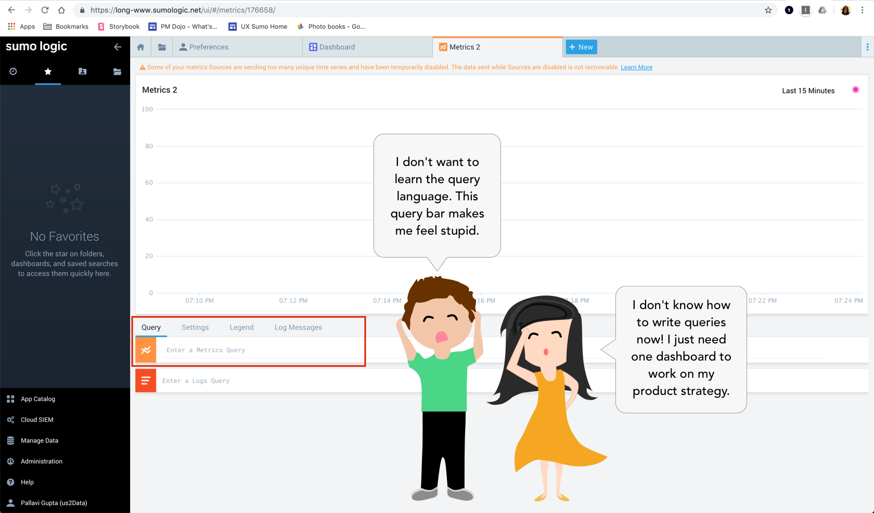The image size is (874, 513).
Task: Click the New tab button
Action: click(x=581, y=47)
